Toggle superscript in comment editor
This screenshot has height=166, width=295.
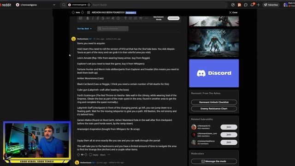(x=113, y=18)
